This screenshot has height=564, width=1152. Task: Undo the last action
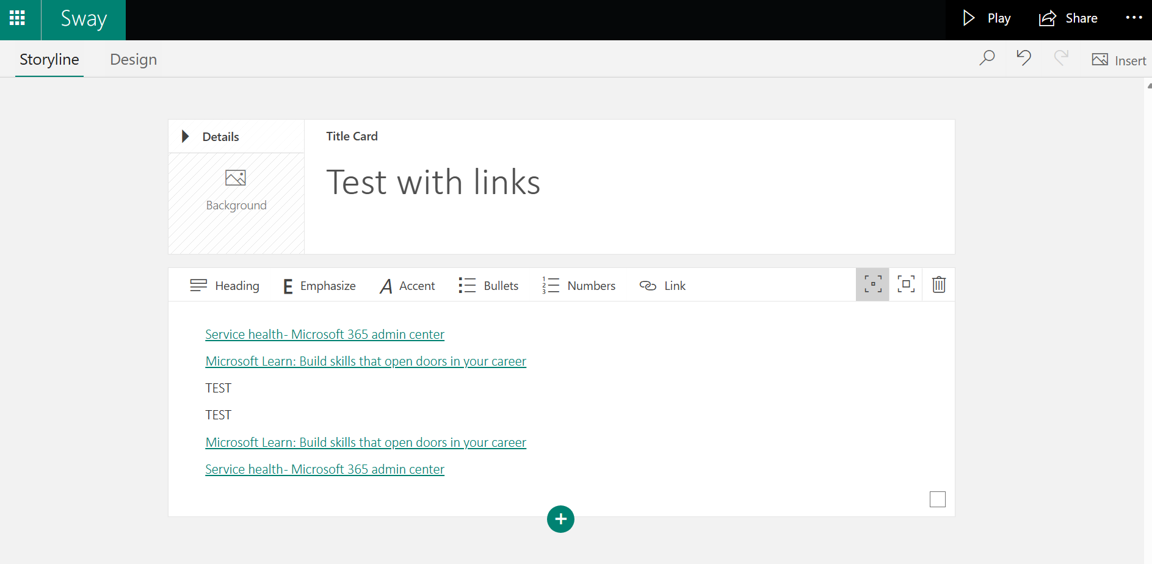pos(1024,58)
